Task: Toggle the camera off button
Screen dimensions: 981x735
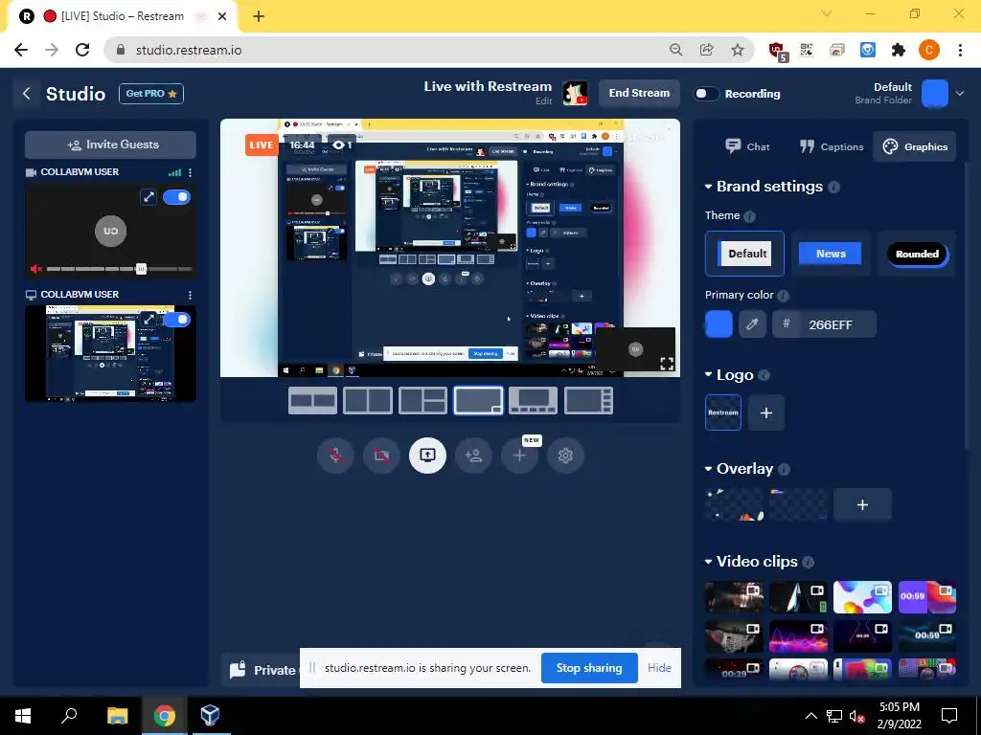Action: tap(381, 455)
